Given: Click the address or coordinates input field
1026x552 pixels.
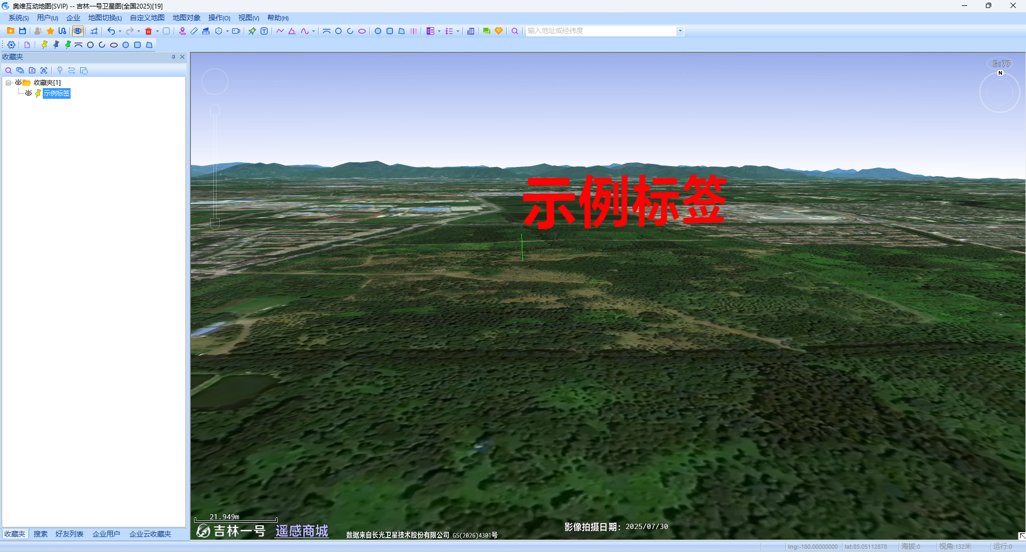Looking at the screenshot, I should click(601, 31).
